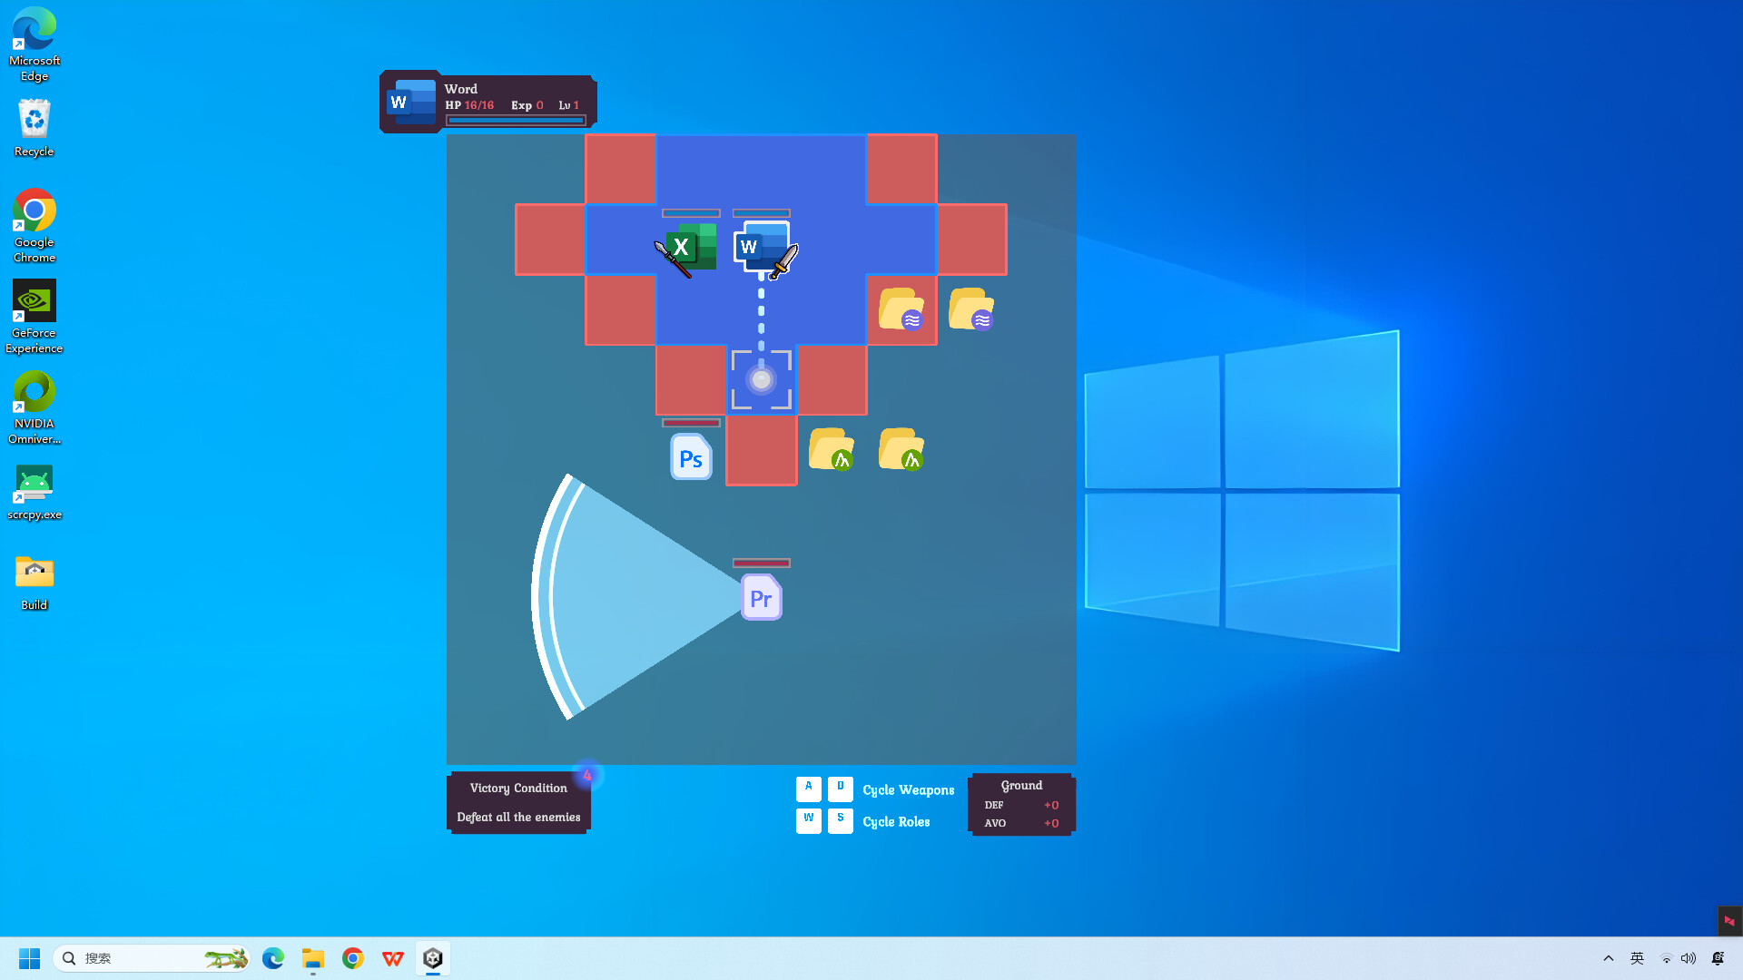This screenshot has height=980, width=1743.
Task: Click the red flag icon bottom right
Action: click(1728, 921)
